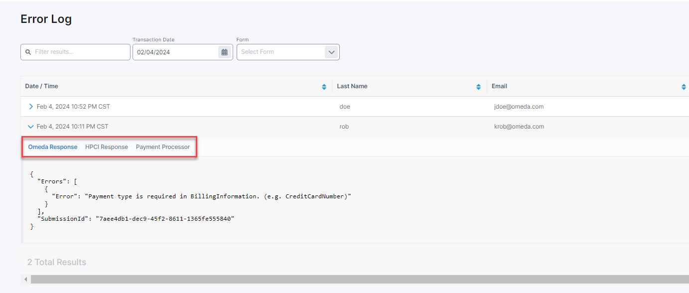This screenshot has height=293, width=689.
Task: Click the Select Form combo box field
Action: (280, 52)
